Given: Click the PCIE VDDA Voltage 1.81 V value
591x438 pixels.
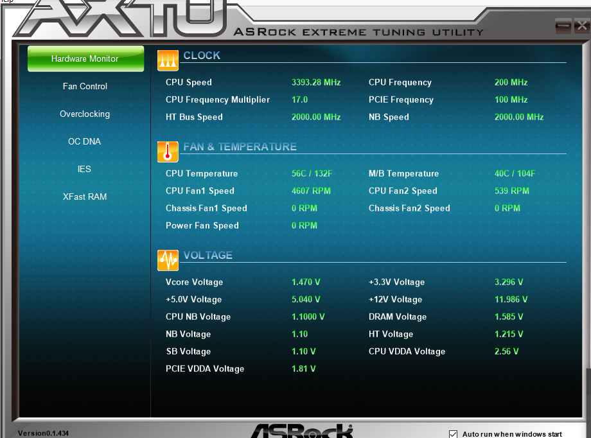Looking at the screenshot, I should (x=303, y=369).
